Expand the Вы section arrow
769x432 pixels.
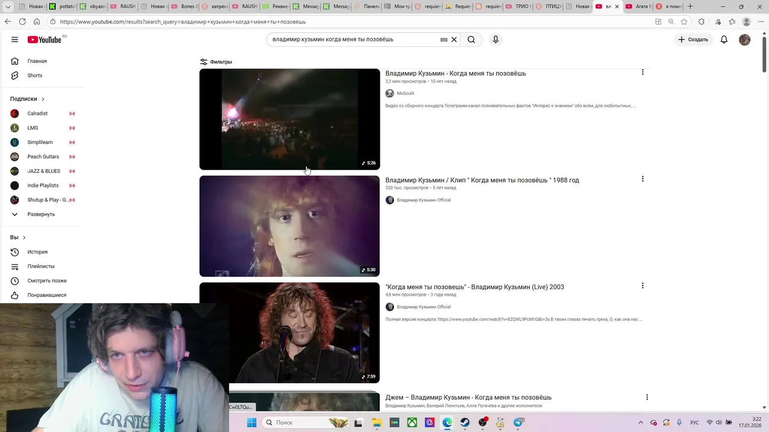click(24, 238)
